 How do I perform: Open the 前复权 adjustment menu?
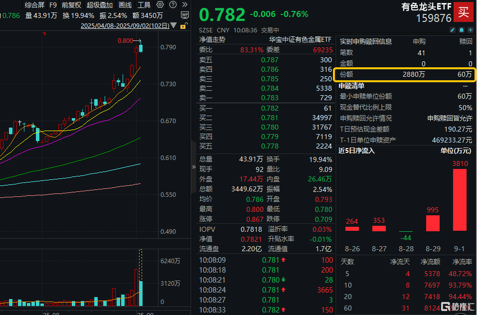pyautogui.click(x=71, y=5)
